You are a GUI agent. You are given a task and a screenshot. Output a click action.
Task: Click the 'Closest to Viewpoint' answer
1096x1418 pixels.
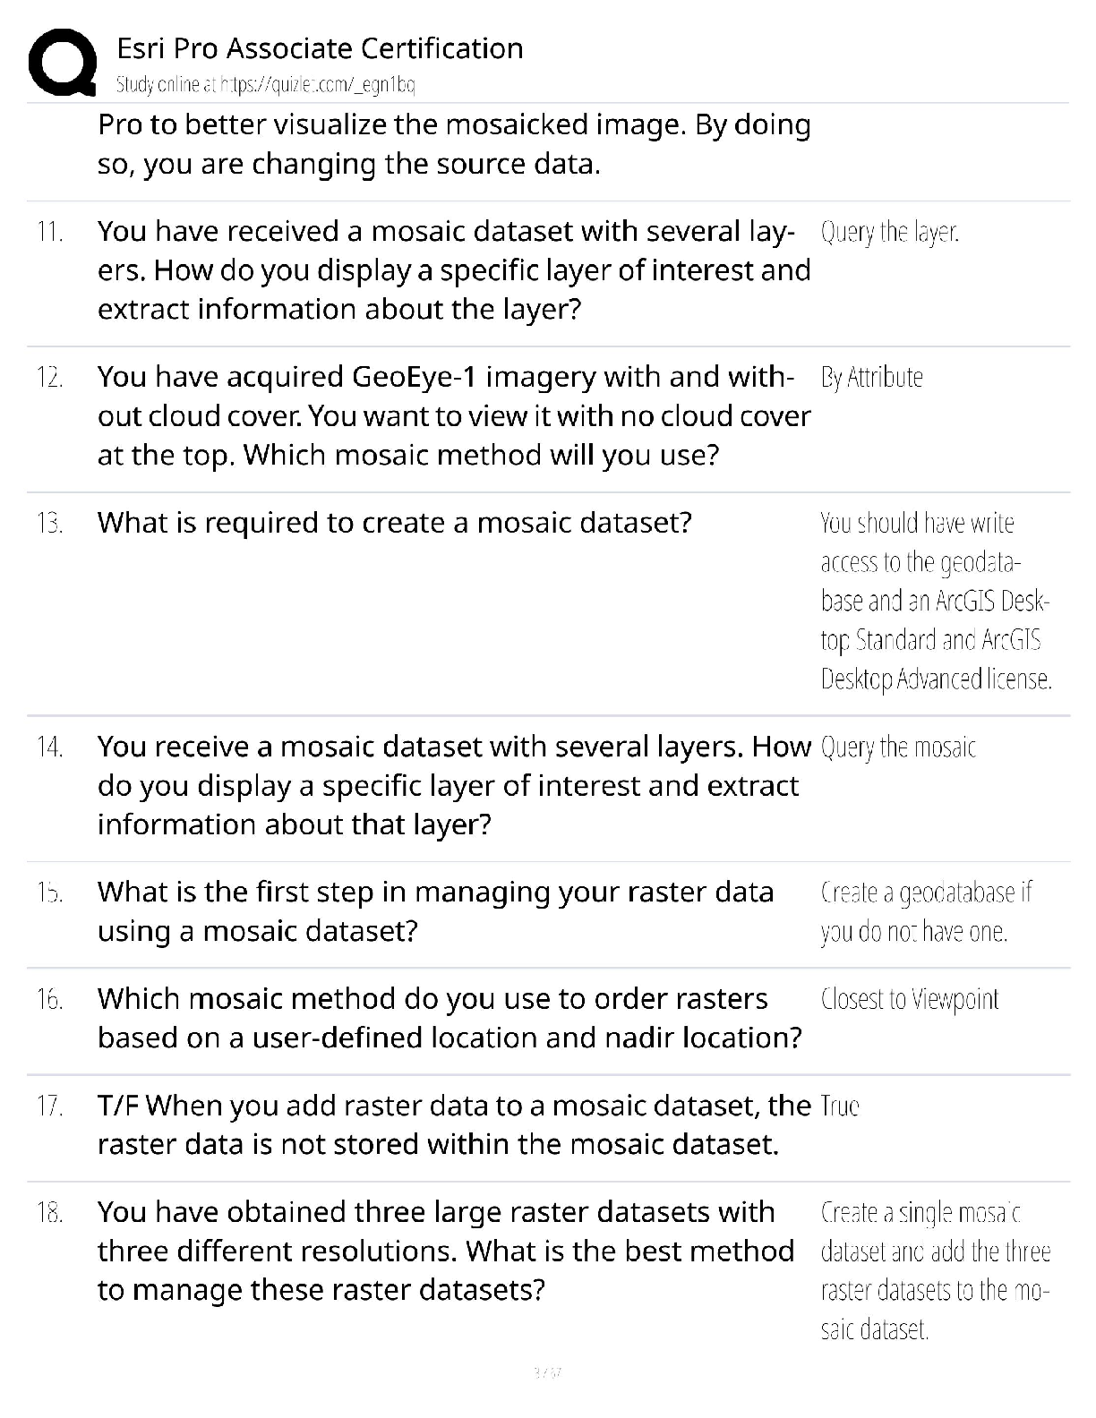[x=910, y=1000]
